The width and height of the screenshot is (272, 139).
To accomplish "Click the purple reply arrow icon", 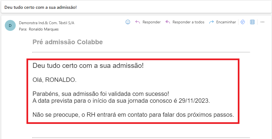I will click(138, 22).
